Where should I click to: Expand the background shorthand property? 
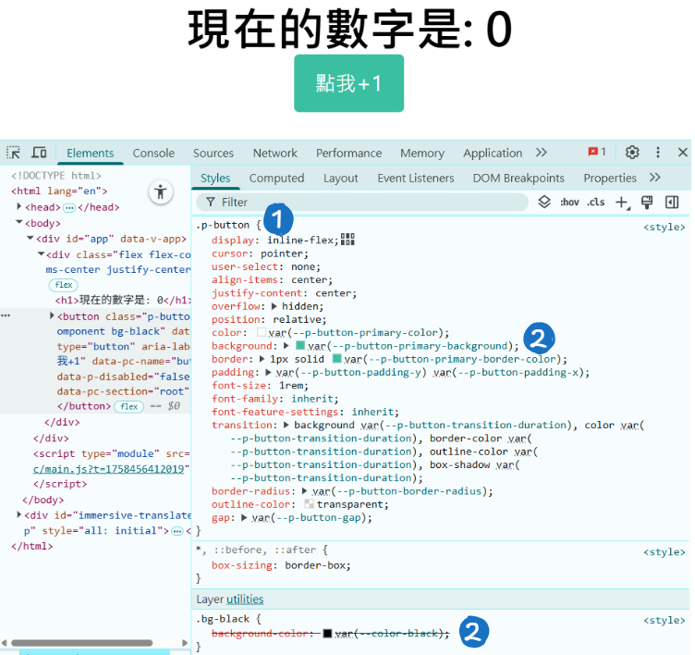[x=287, y=346]
